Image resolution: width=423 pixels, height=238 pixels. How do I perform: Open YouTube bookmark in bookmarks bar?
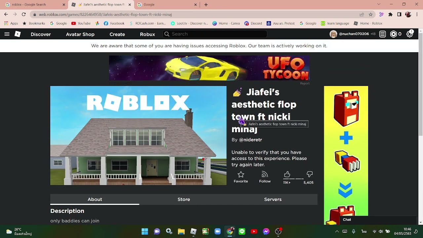(x=81, y=23)
